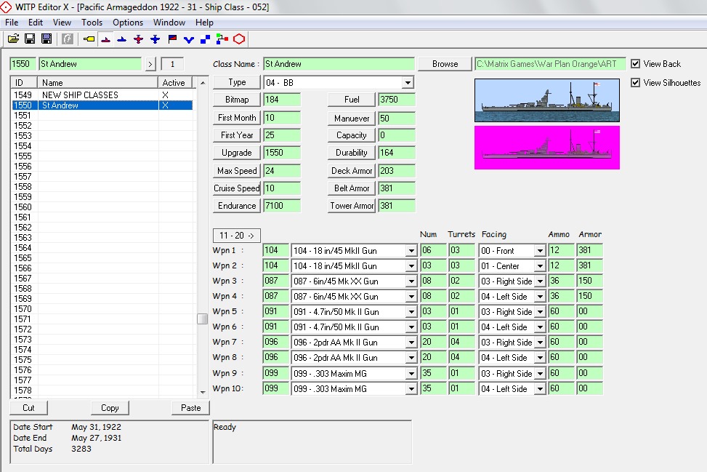
Task: Open the blue ship editor icon
Action: click(122, 39)
